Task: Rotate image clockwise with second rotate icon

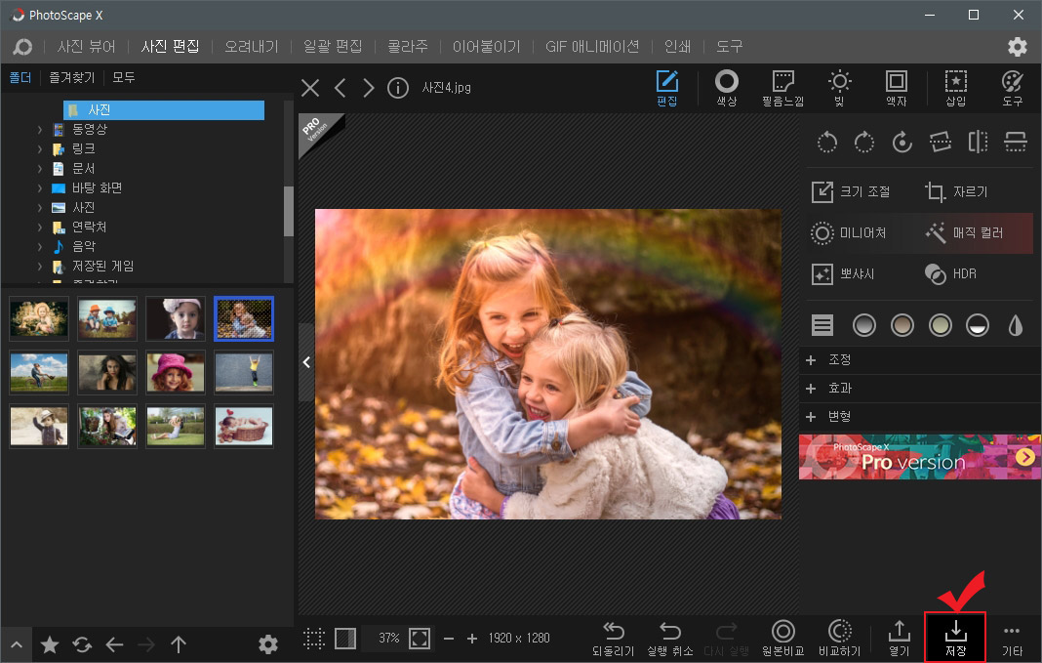Action: coord(863,142)
